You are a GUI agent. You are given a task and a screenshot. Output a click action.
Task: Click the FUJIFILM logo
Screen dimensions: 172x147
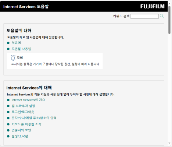(x=153, y=6)
